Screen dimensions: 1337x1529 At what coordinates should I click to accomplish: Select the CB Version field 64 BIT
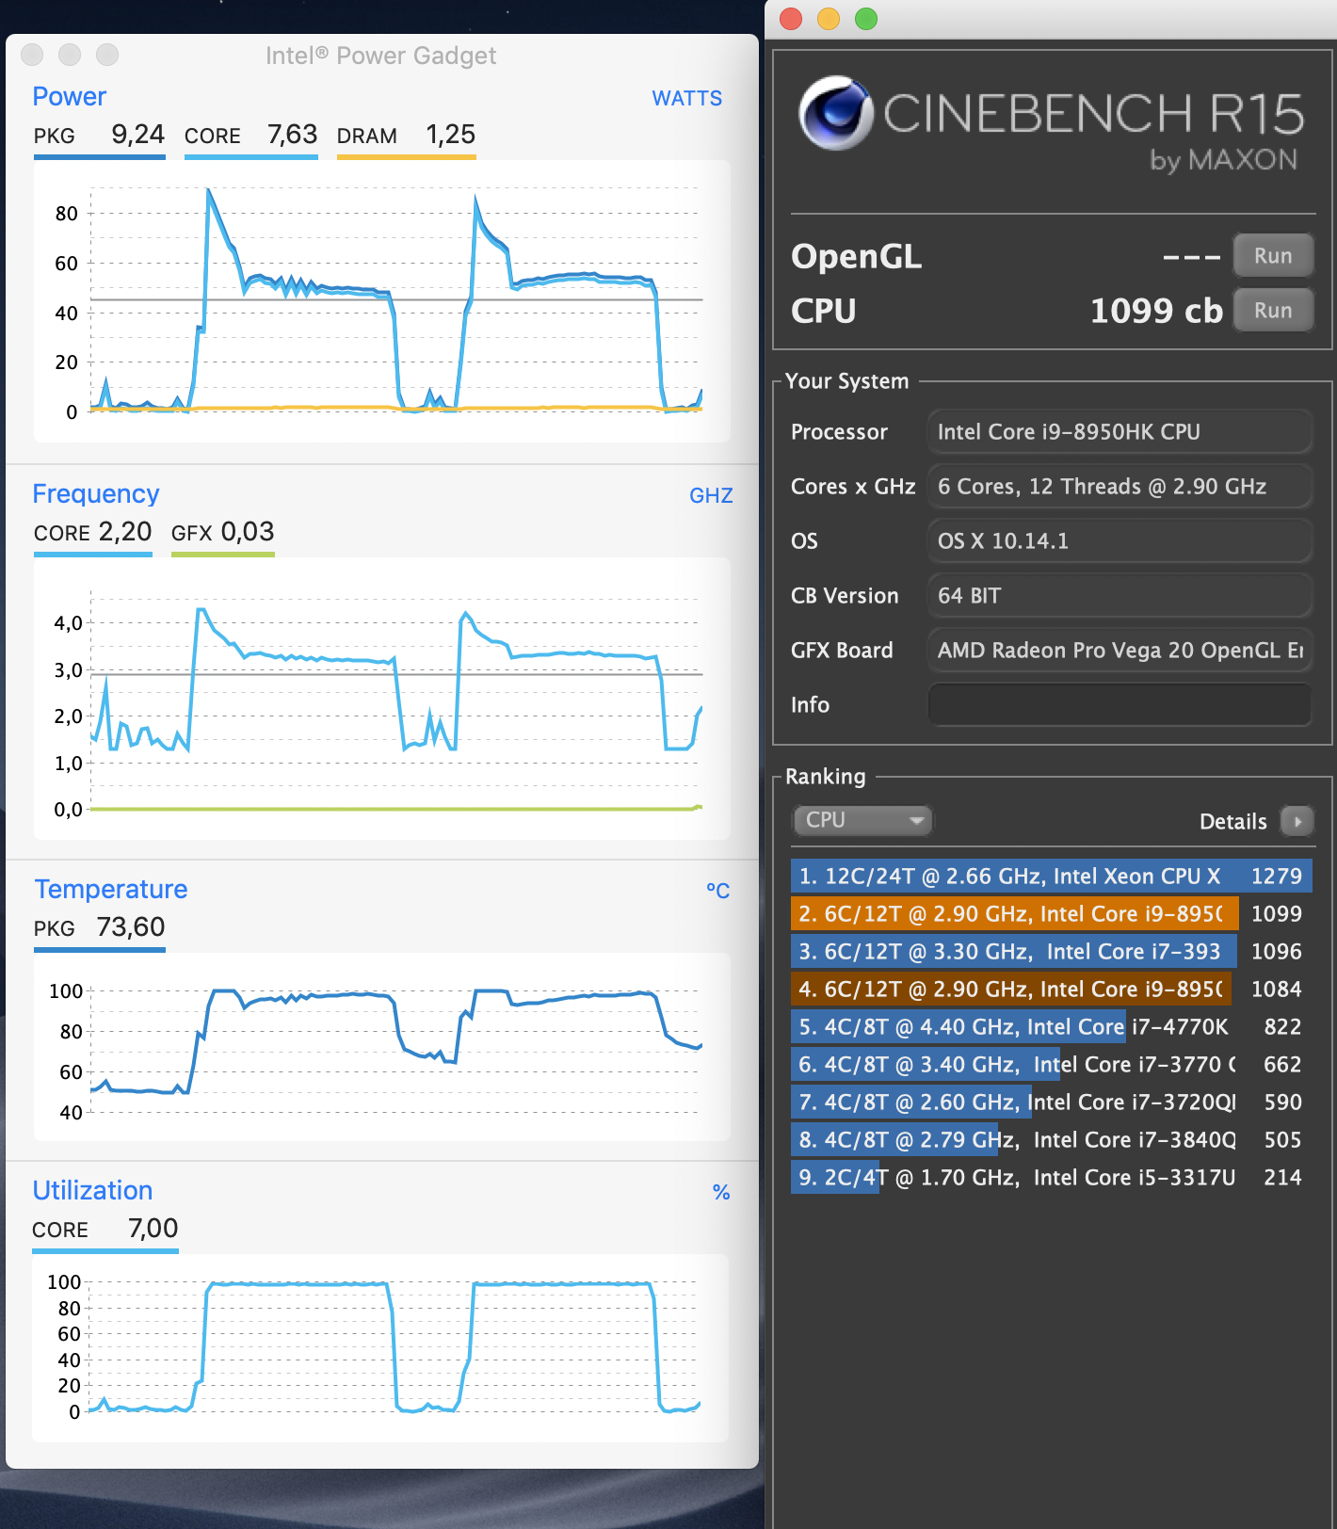(1120, 595)
